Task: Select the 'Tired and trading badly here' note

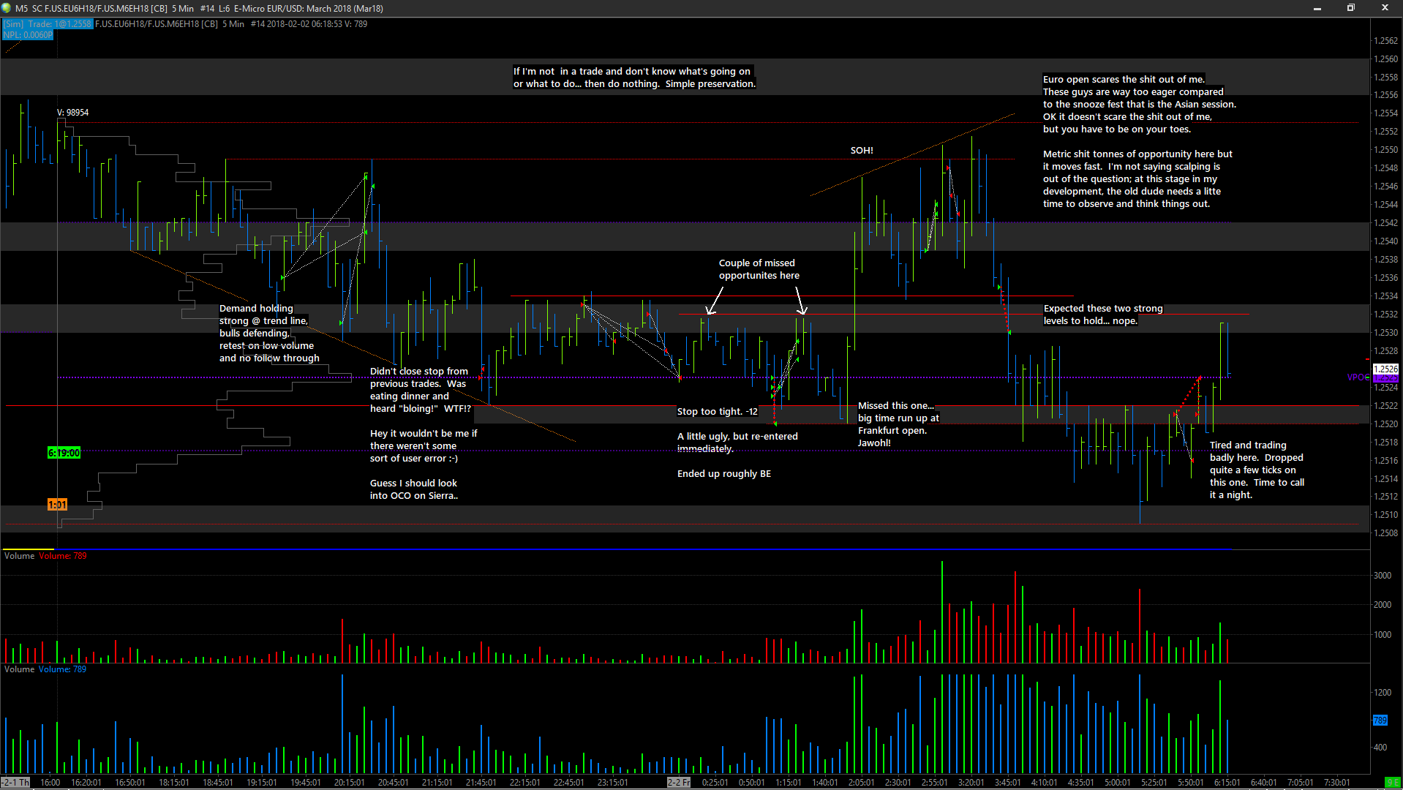Action: click(x=1257, y=470)
